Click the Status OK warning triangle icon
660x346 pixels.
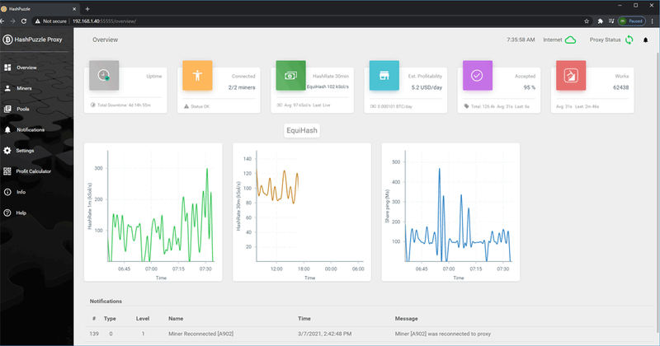click(x=186, y=106)
